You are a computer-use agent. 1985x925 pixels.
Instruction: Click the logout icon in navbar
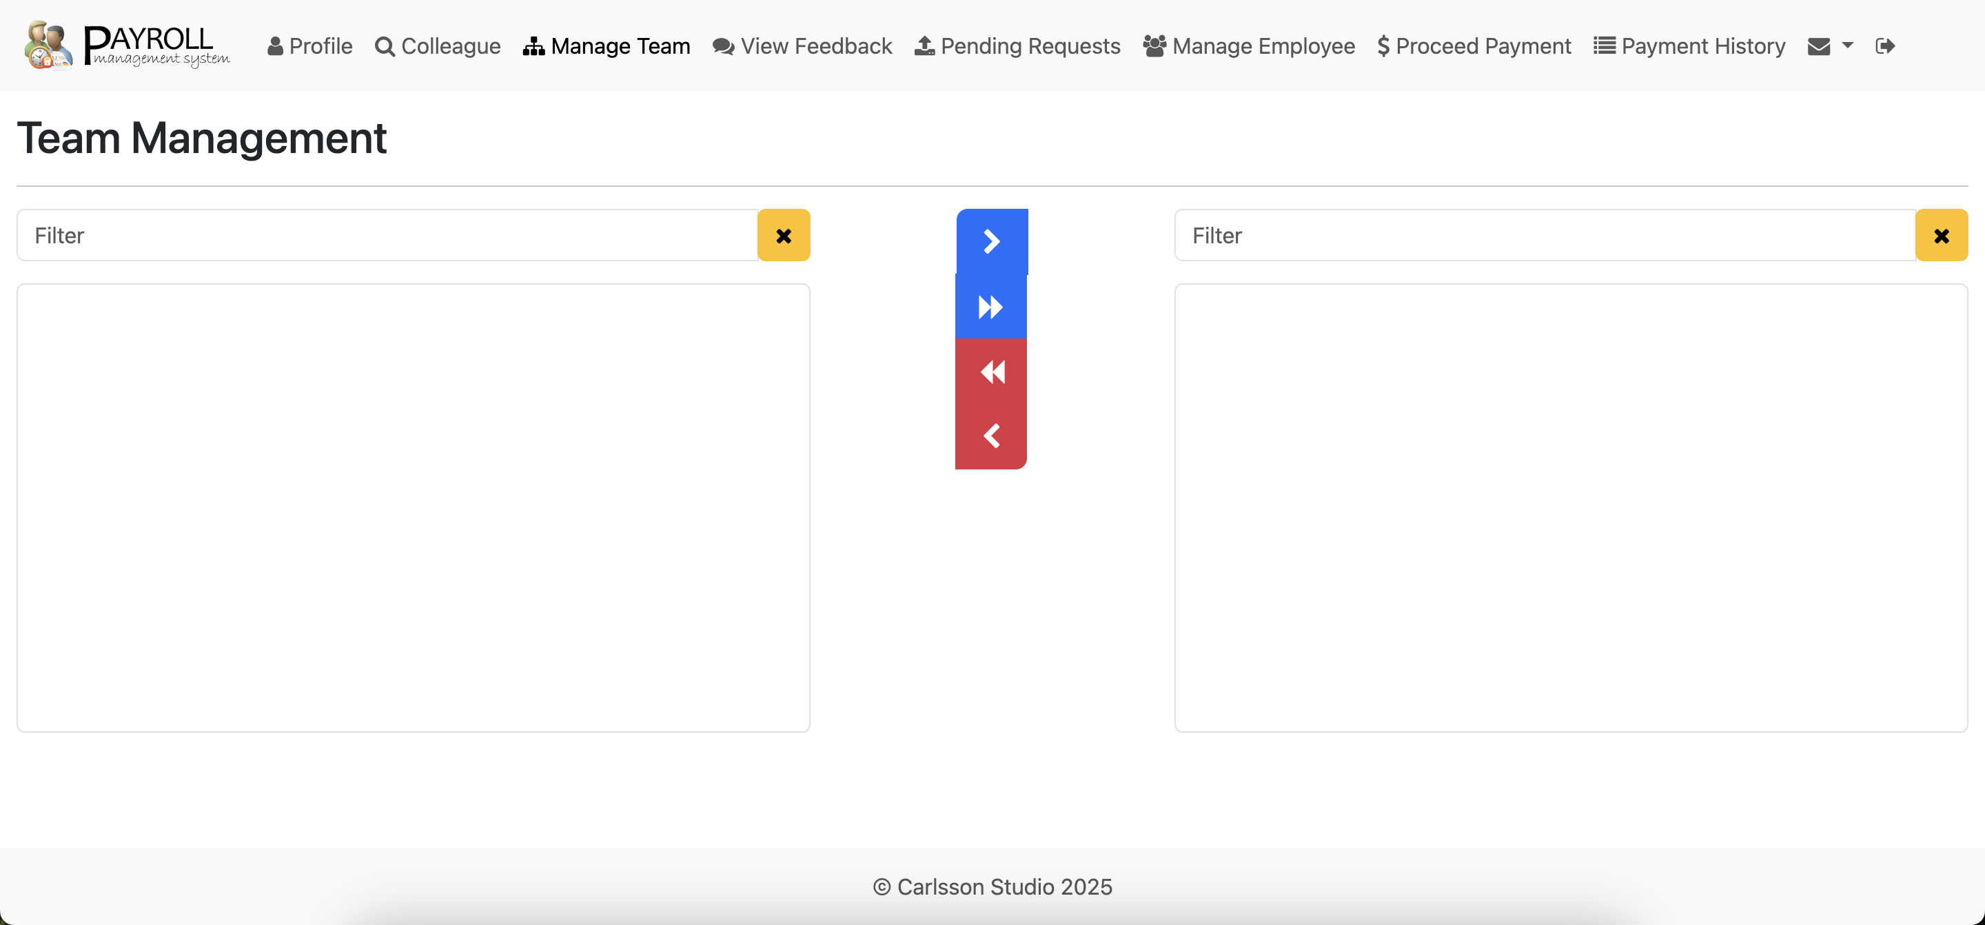click(1885, 46)
